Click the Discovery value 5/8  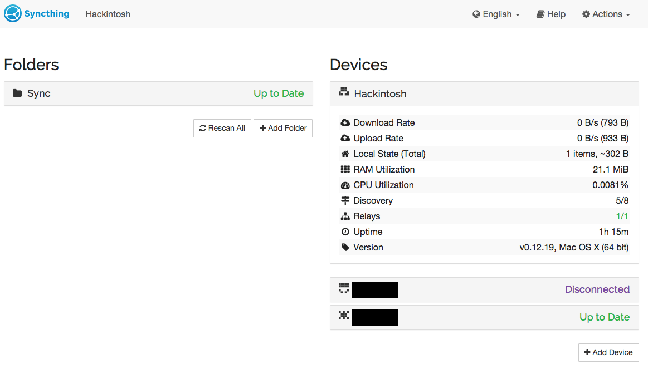[622, 200]
